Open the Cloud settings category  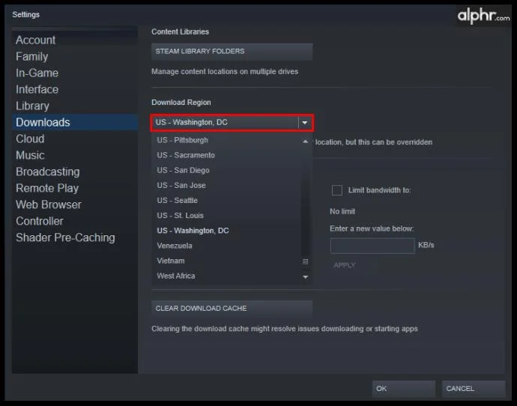click(75, 139)
